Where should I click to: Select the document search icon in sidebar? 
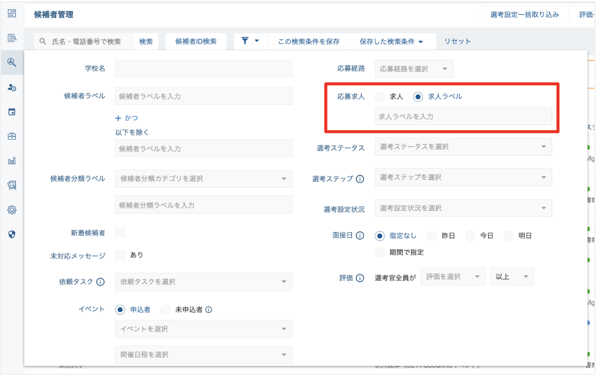pyautogui.click(x=12, y=38)
